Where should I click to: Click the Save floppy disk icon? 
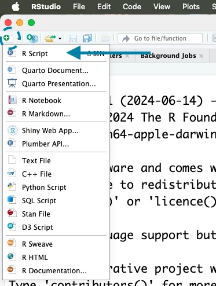pos(73,38)
